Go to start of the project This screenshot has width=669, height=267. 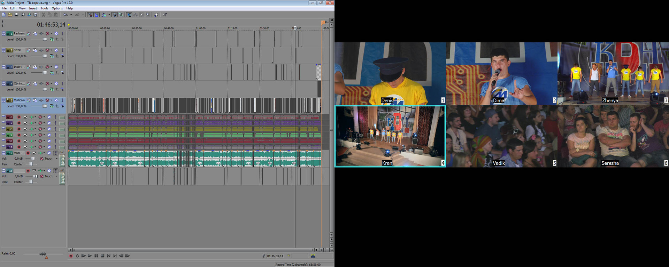pyautogui.click(x=109, y=256)
